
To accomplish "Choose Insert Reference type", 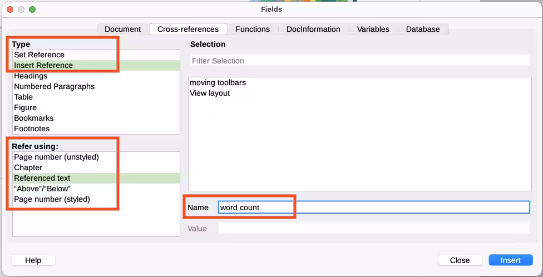I will point(96,65).
